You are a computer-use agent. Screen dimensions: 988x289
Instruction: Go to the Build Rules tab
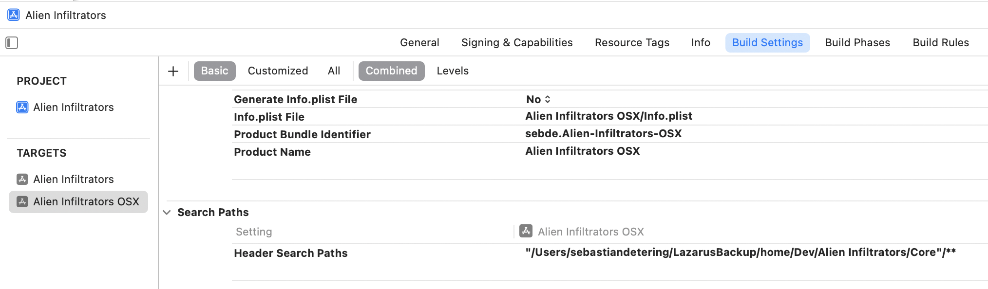940,43
